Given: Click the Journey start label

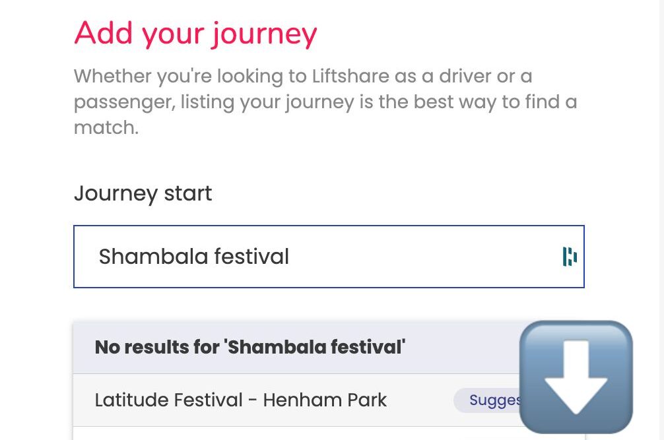Looking at the screenshot, I should coord(143,193).
